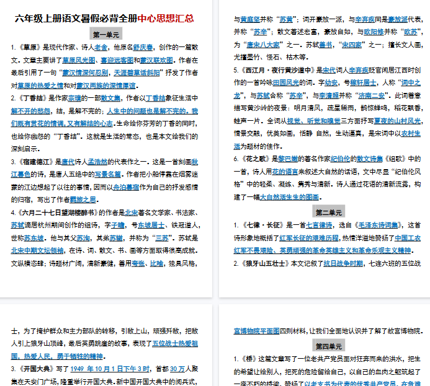This screenshot has width=430, height=386.
Task: Select underlined phrase 田园风光
Action: coord(286,83)
